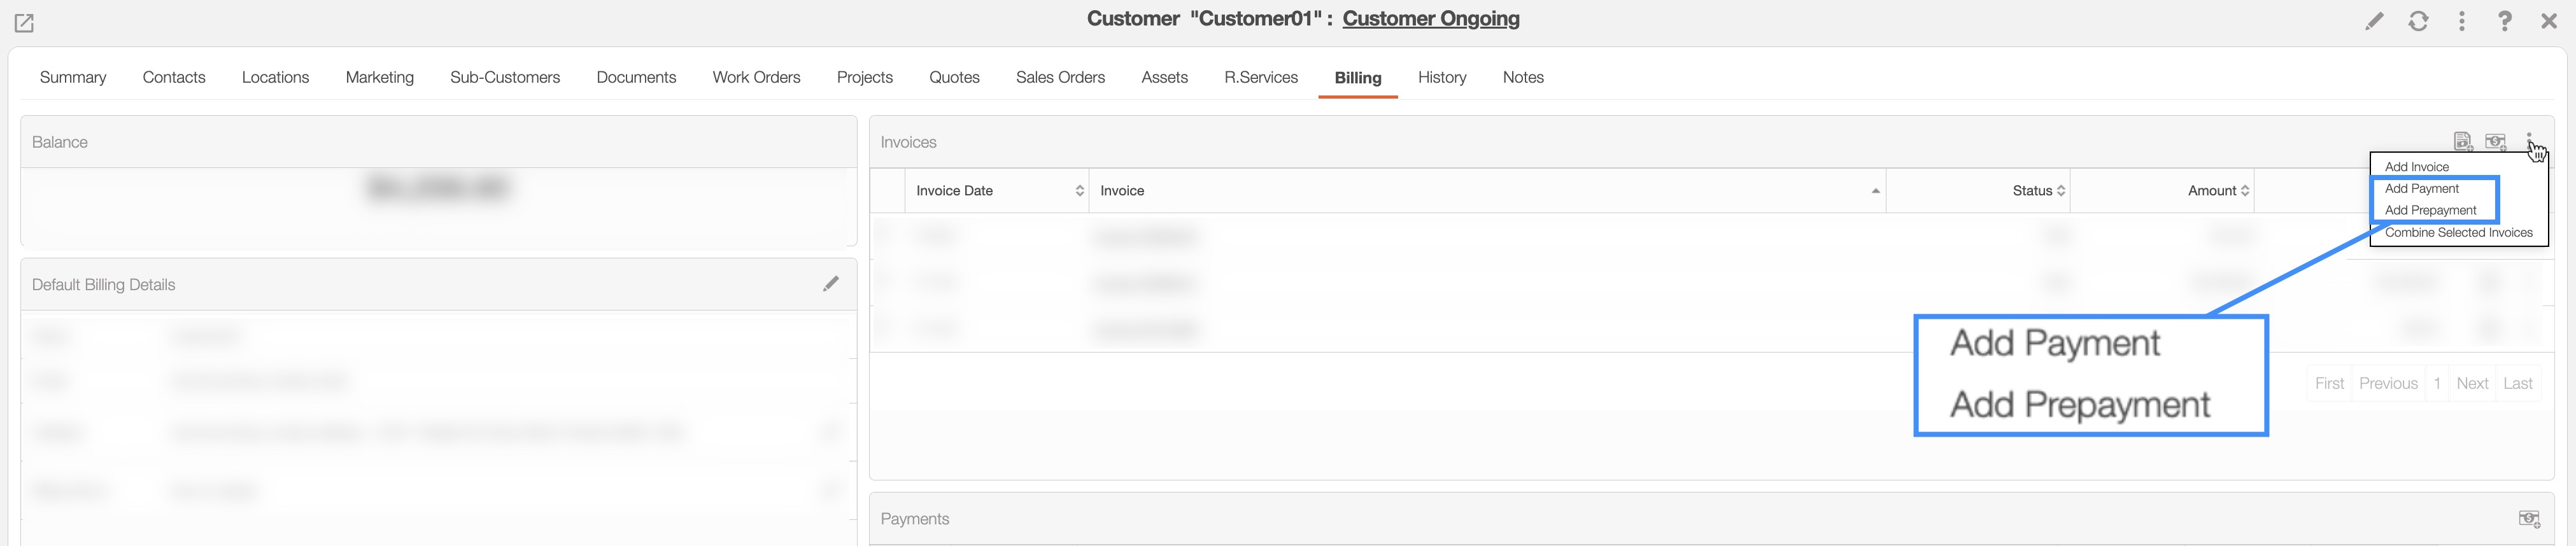Open the title bar three-dot menu
2576x546 pixels.
pyautogui.click(x=2462, y=21)
